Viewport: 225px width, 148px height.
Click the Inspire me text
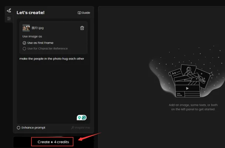83,128
